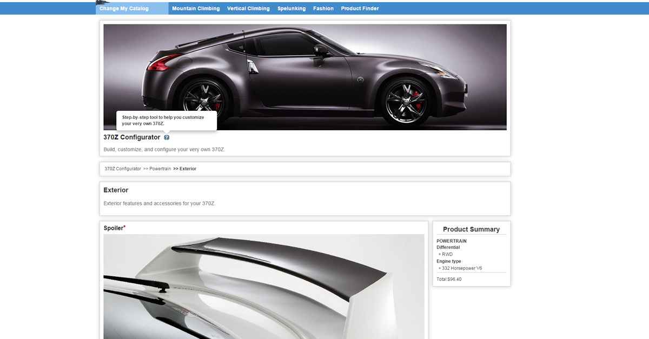The image size is (649, 339).
Task: Click the Exterior section heading
Action: coord(116,190)
